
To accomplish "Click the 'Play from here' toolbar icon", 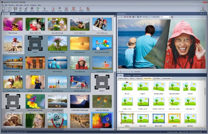I will [x=45, y=9].
